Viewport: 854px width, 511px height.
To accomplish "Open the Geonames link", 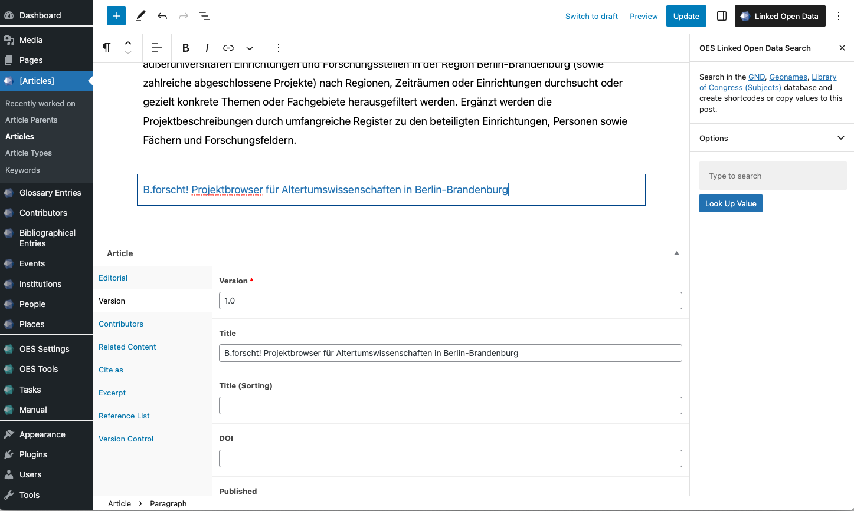I will pos(788,77).
